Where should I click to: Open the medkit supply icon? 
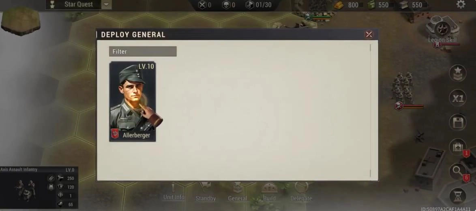click(x=457, y=147)
